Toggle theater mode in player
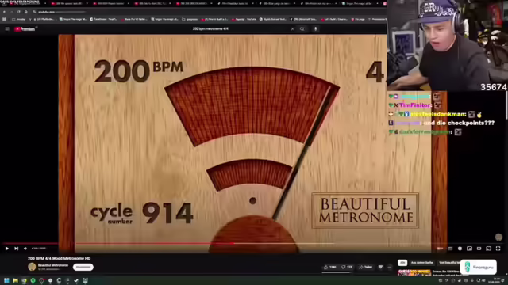 [479, 249]
